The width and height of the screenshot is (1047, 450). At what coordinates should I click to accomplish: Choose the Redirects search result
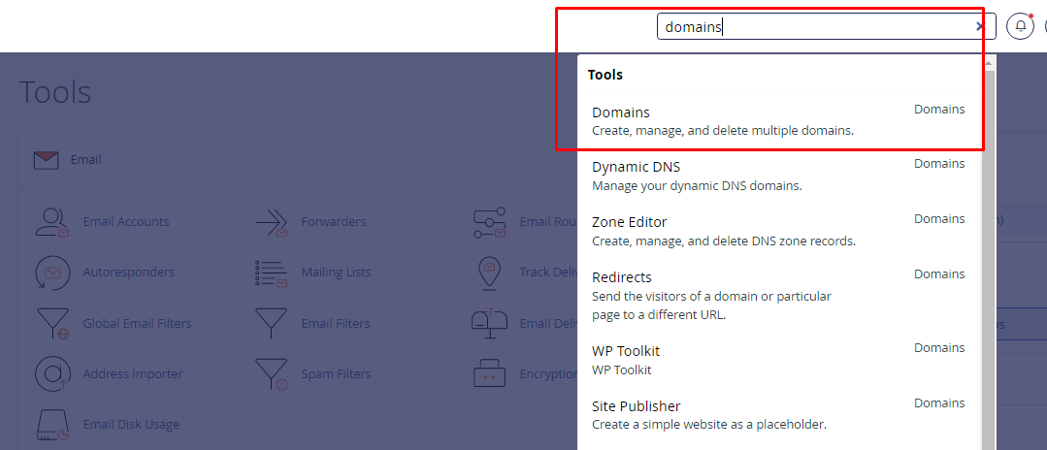pyautogui.click(x=778, y=295)
